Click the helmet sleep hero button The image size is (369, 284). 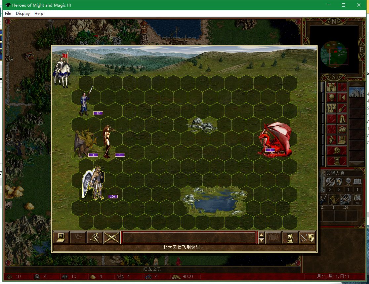click(337, 150)
